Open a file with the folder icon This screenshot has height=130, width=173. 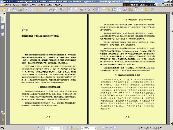coord(4,9)
